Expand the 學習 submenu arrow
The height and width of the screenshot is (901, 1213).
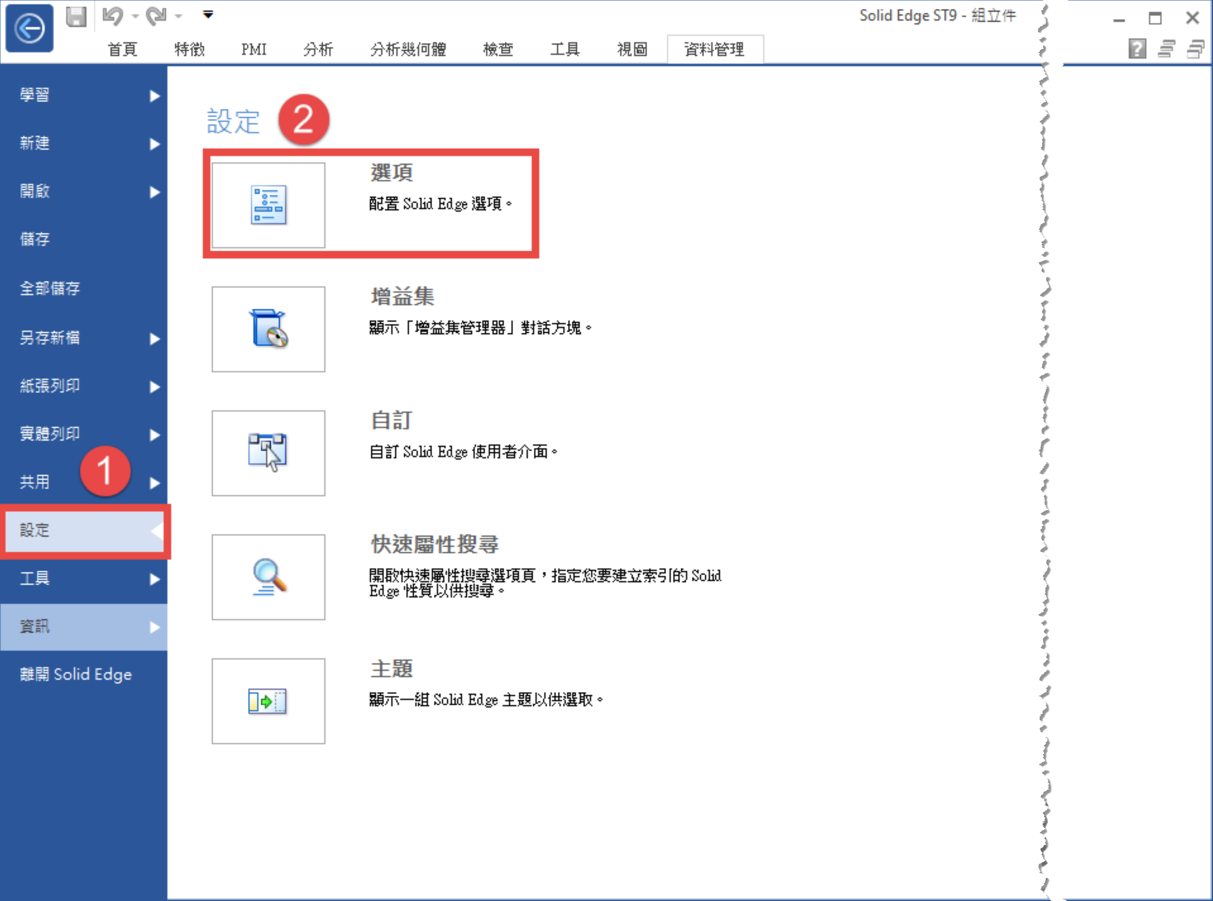(x=155, y=96)
